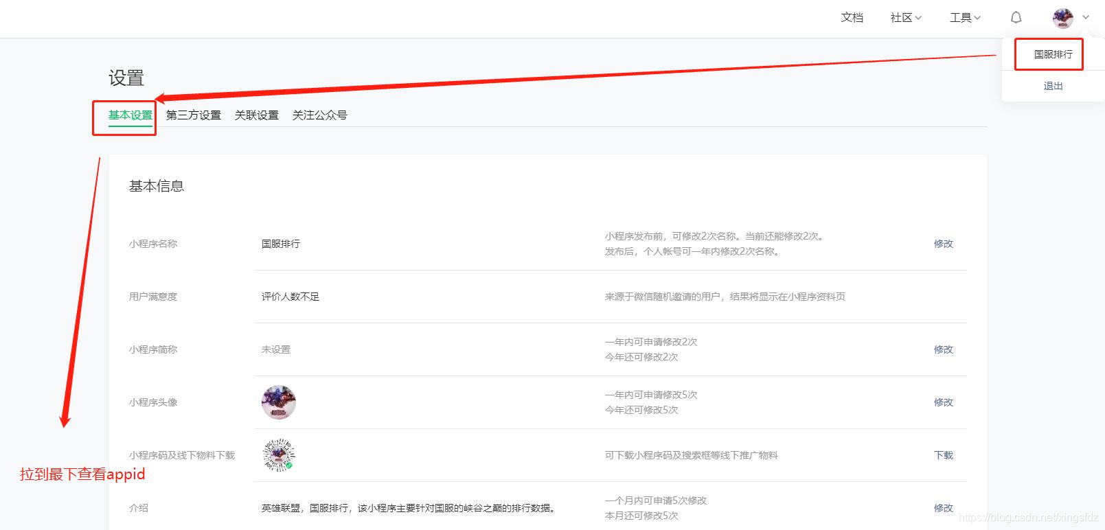Click 修改 for 小程序名称

[x=943, y=244]
